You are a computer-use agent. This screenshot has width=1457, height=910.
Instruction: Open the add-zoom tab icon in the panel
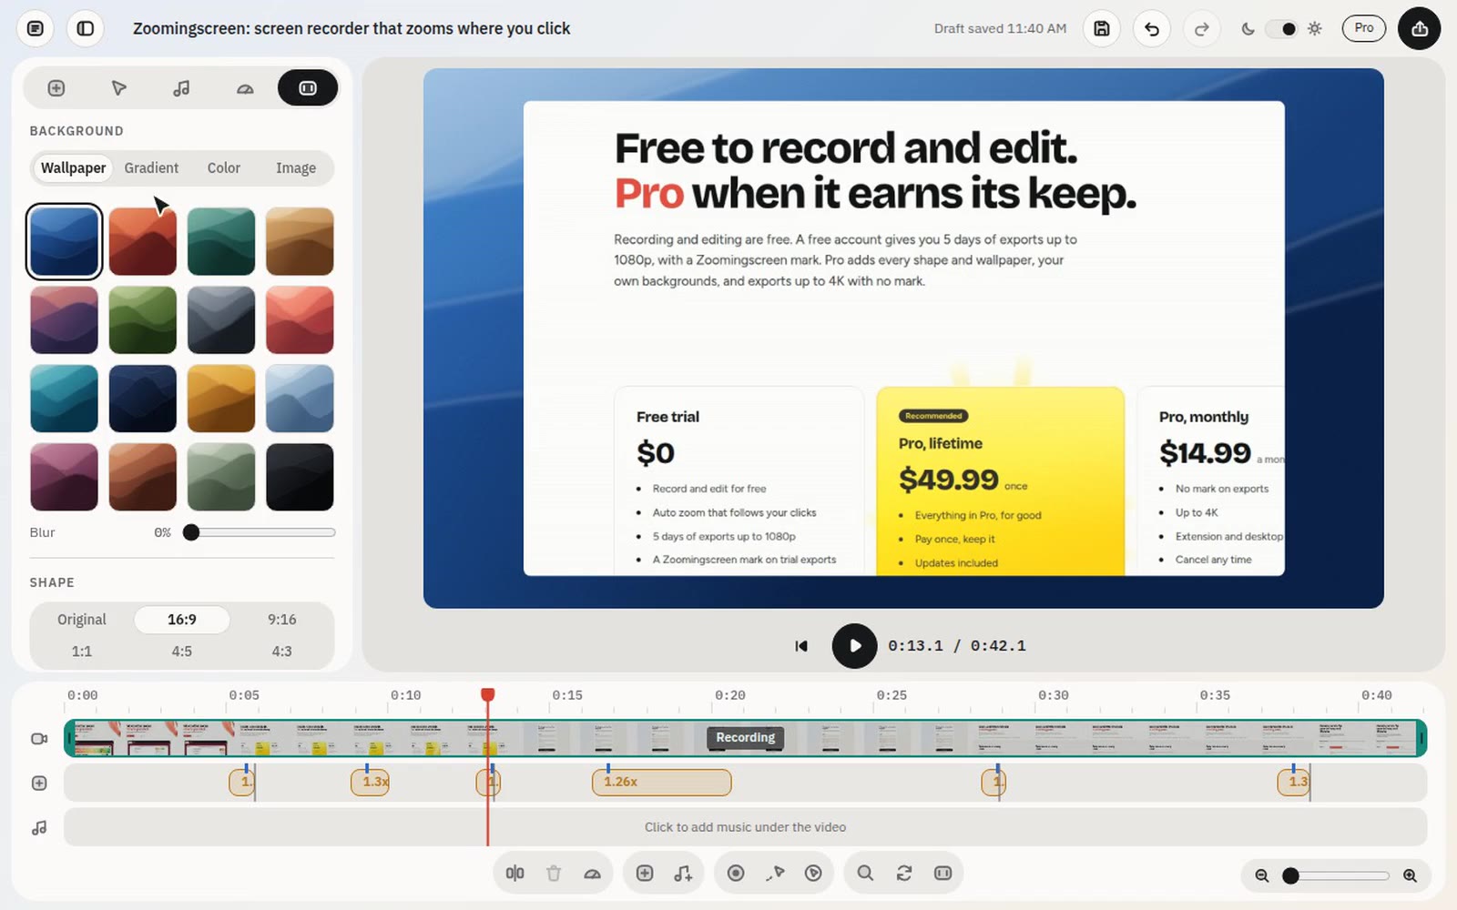pos(56,88)
